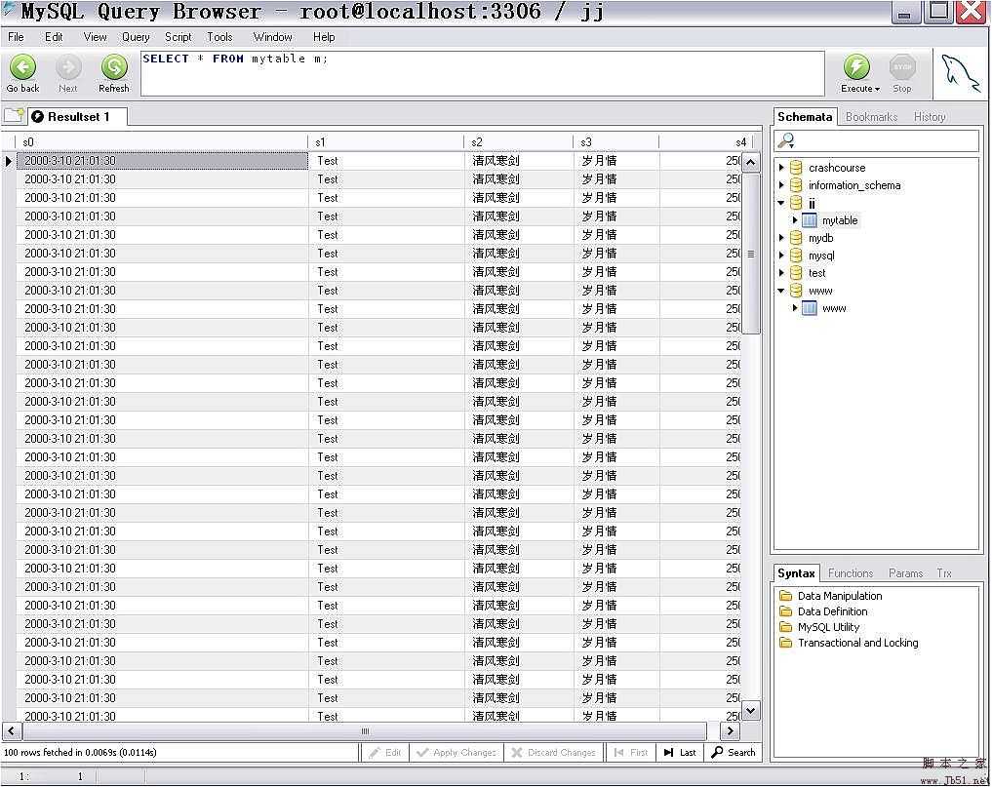Expand the mydb schema node
This screenshot has height=787, width=992.
[x=781, y=238]
